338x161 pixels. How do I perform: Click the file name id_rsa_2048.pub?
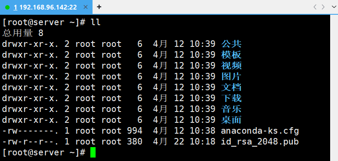coord(260,142)
